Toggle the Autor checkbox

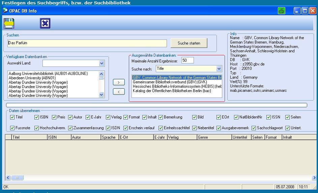point(70,117)
